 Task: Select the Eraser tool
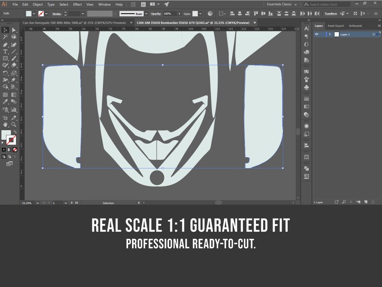tap(14, 65)
